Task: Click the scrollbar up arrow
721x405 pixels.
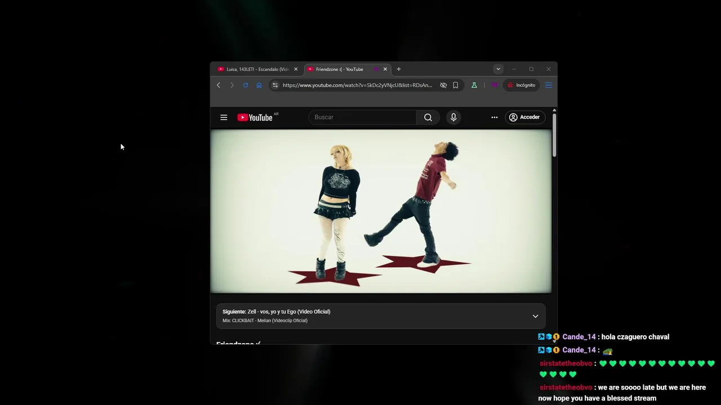Action: point(554,110)
